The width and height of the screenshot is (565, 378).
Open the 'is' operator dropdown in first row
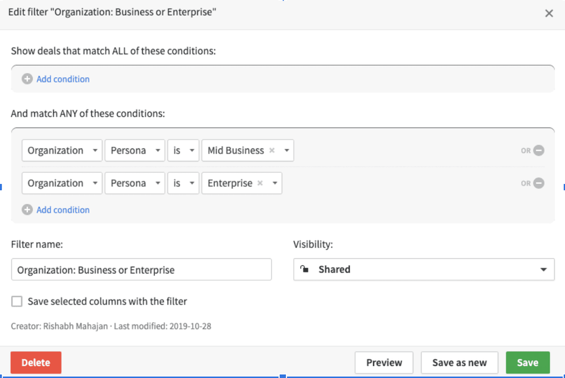[x=183, y=151]
